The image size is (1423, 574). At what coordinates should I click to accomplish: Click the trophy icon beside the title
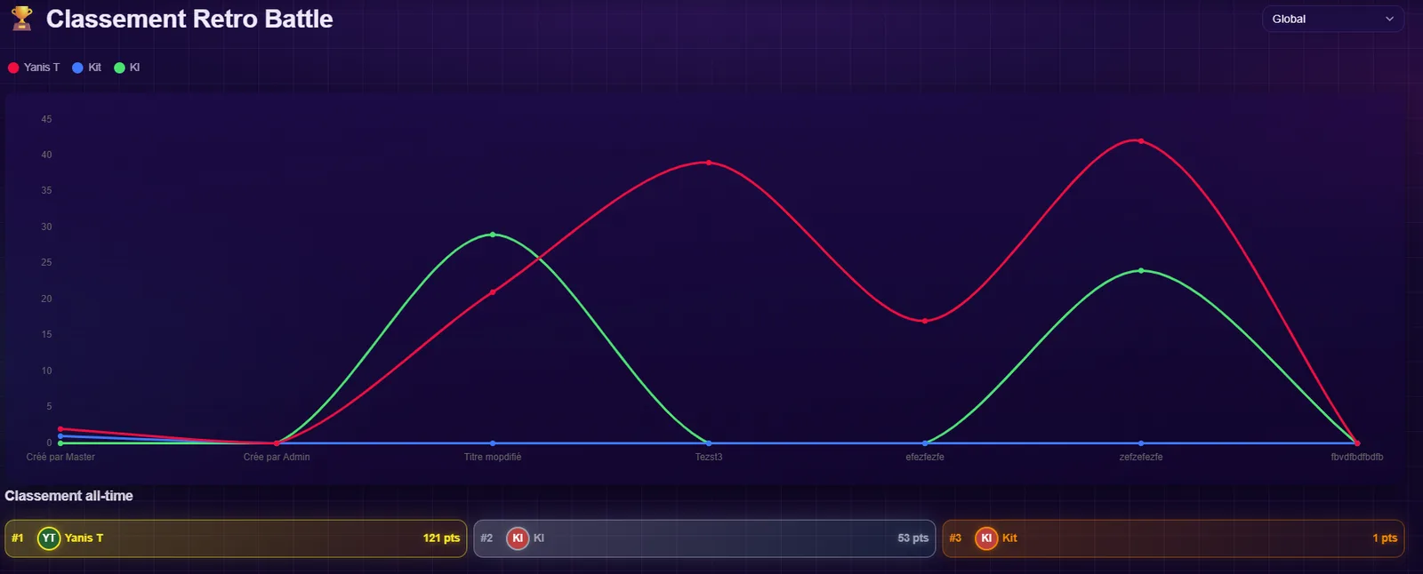coord(22,19)
